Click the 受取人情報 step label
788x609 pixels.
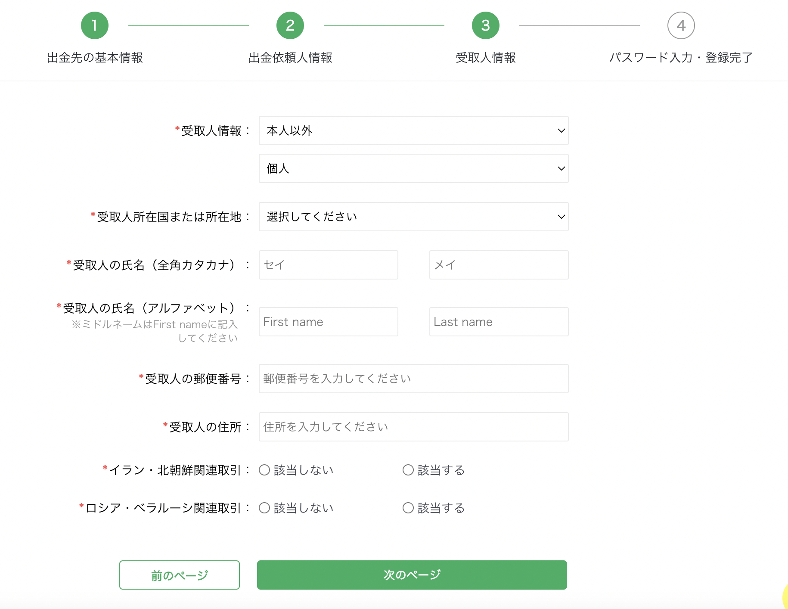[486, 58]
